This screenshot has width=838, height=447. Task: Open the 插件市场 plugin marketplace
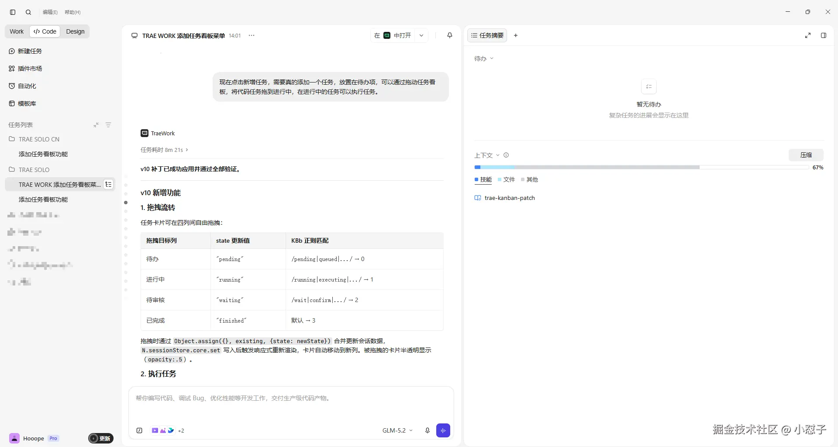pos(25,69)
